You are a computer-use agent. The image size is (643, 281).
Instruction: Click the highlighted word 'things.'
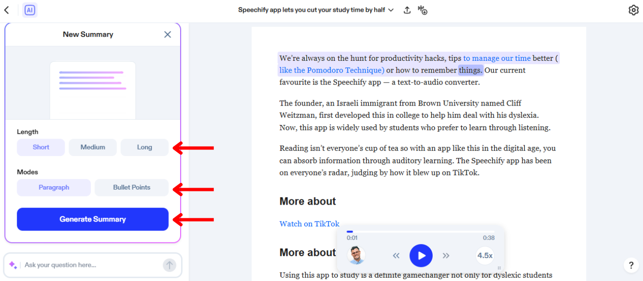point(471,70)
